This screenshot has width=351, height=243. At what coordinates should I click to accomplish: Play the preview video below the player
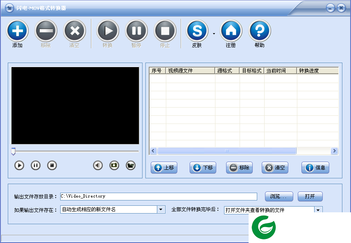coord(19,165)
